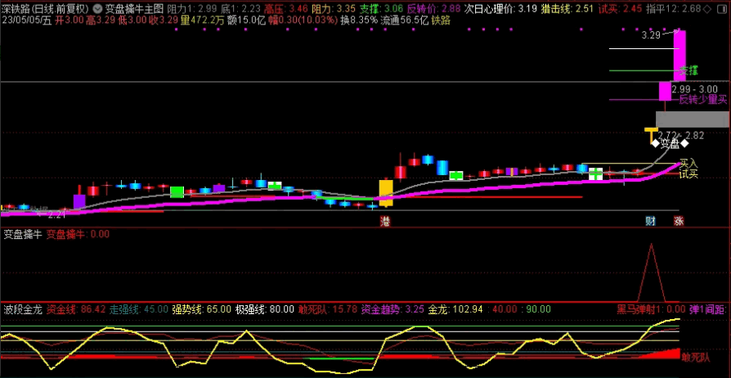This screenshot has width=731, height=378.
Task: Select the 波段金龙 sub-chart title
Action: point(22,309)
